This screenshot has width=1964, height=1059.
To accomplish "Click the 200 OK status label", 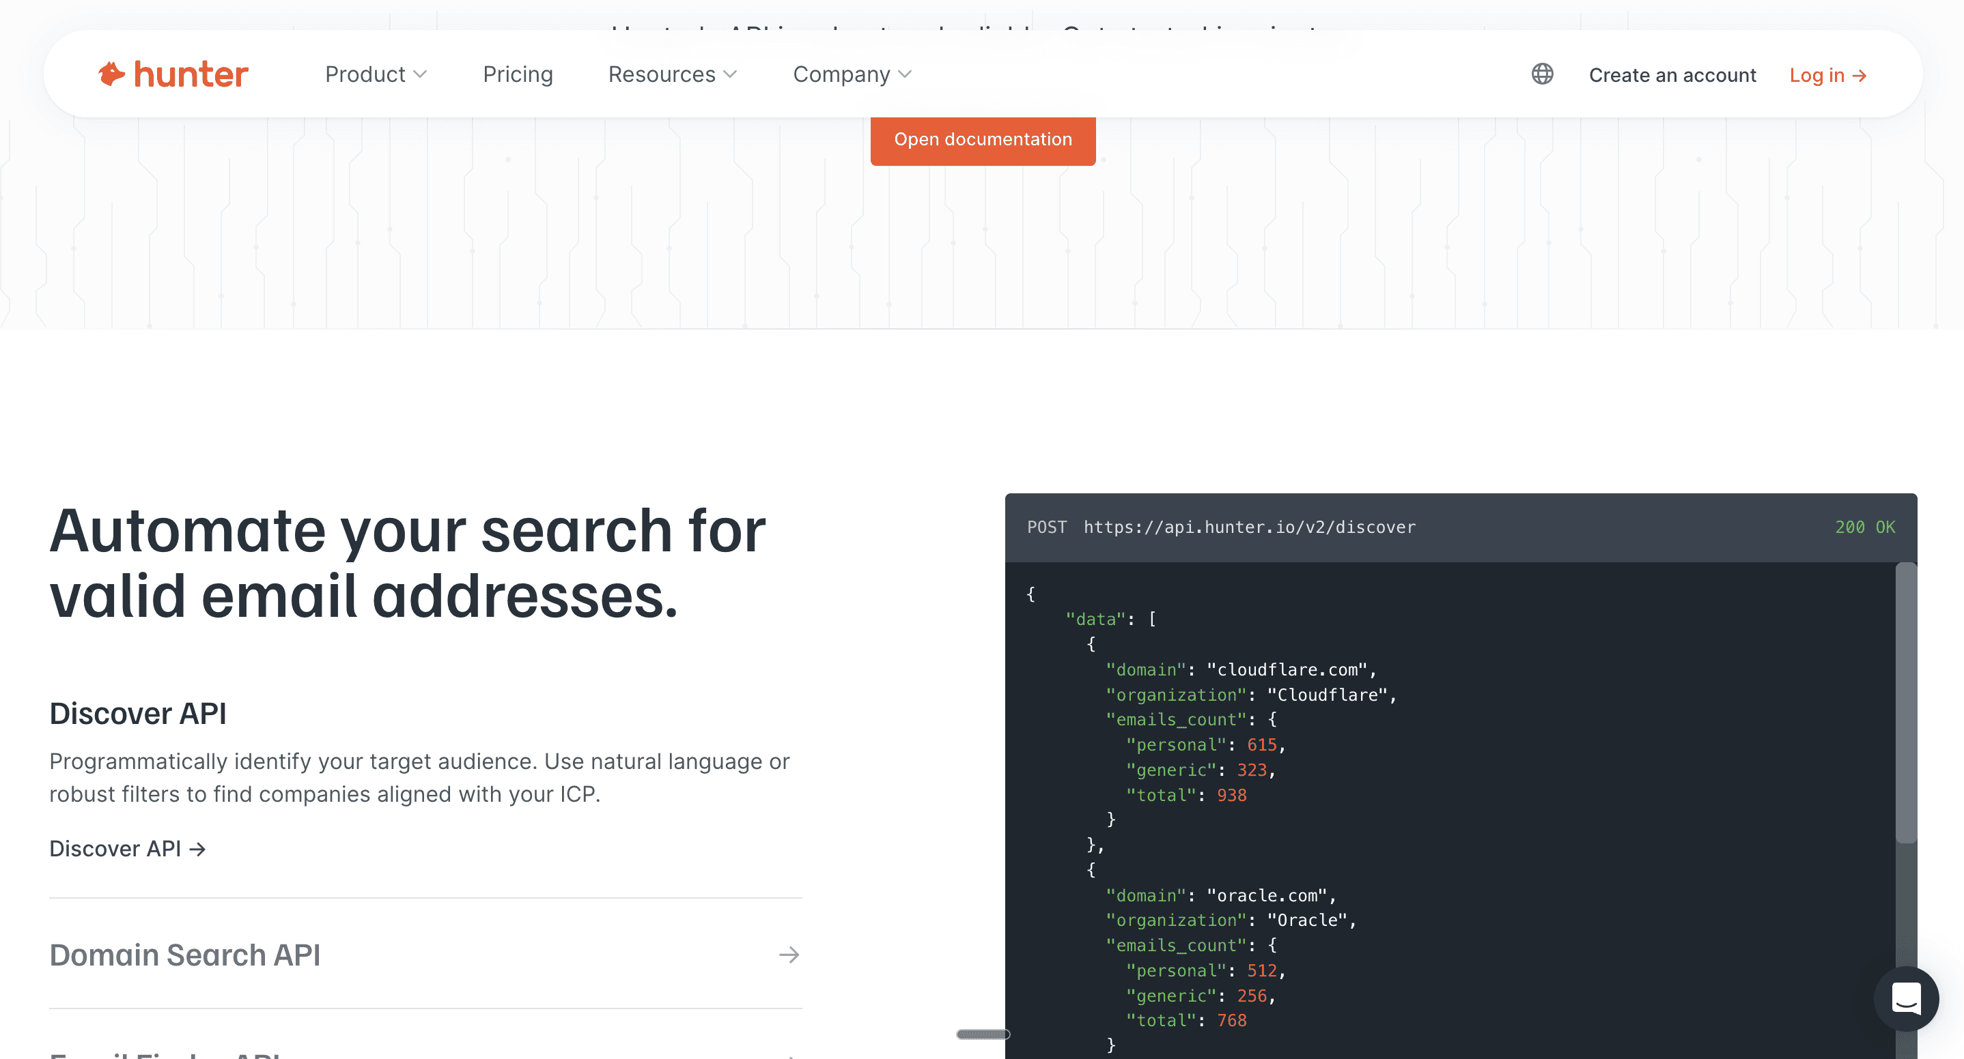I will coord(1864,527).
